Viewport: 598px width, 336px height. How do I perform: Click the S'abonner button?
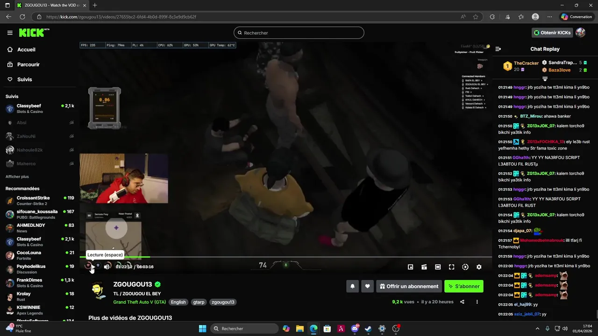tap(464, 287)
